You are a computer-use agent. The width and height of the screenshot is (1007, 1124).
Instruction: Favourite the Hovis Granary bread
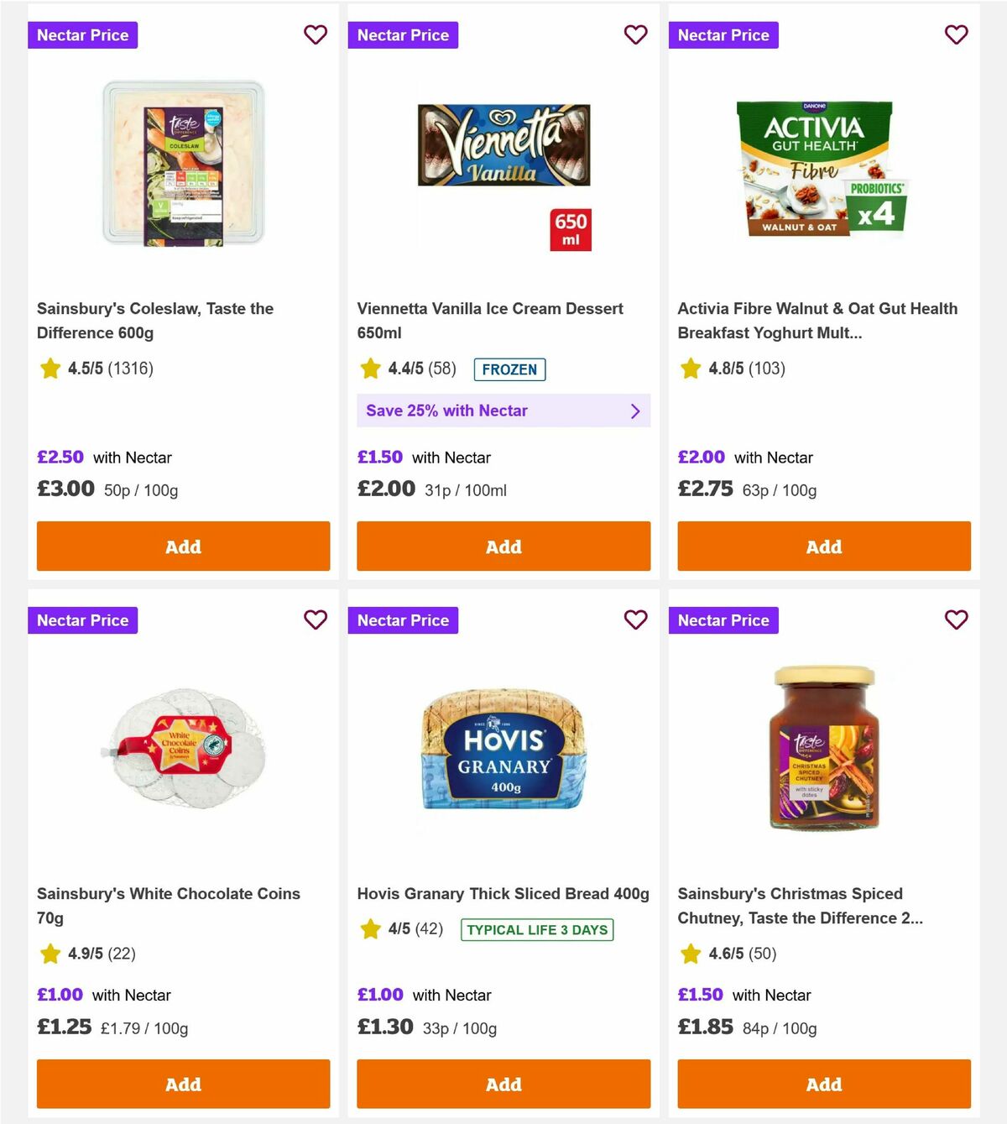[x=636, y=620]
